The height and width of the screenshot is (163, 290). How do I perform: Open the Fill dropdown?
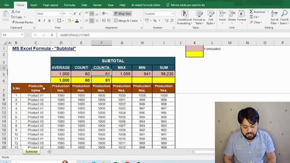click(255, 17)
